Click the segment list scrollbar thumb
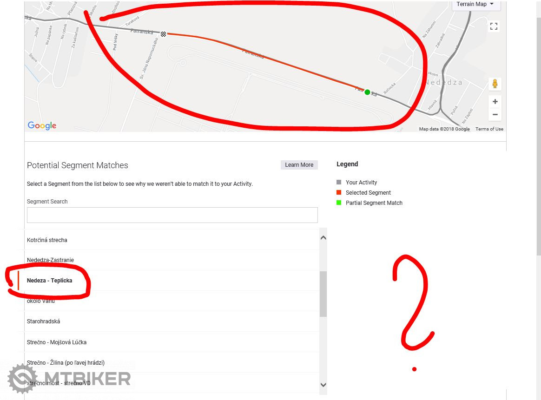 tap(323, 294)
